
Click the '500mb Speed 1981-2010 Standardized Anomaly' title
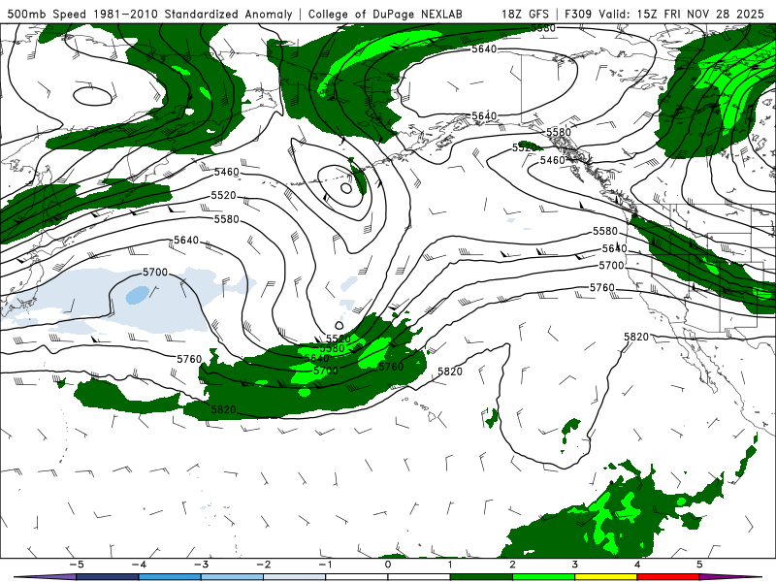tap(149, 14)
